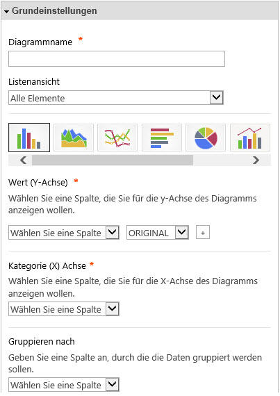
Task: Open the Kategorie (X) Achse column dropdown
Action: [x=64, y=309]
